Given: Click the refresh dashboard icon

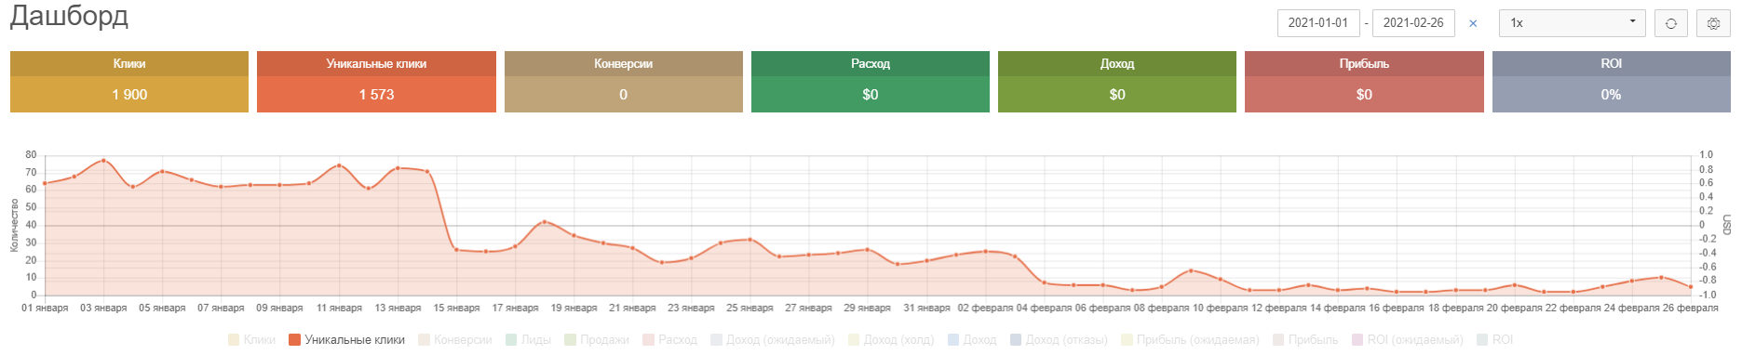Looking at the screenshot, I should point(1671,23).
